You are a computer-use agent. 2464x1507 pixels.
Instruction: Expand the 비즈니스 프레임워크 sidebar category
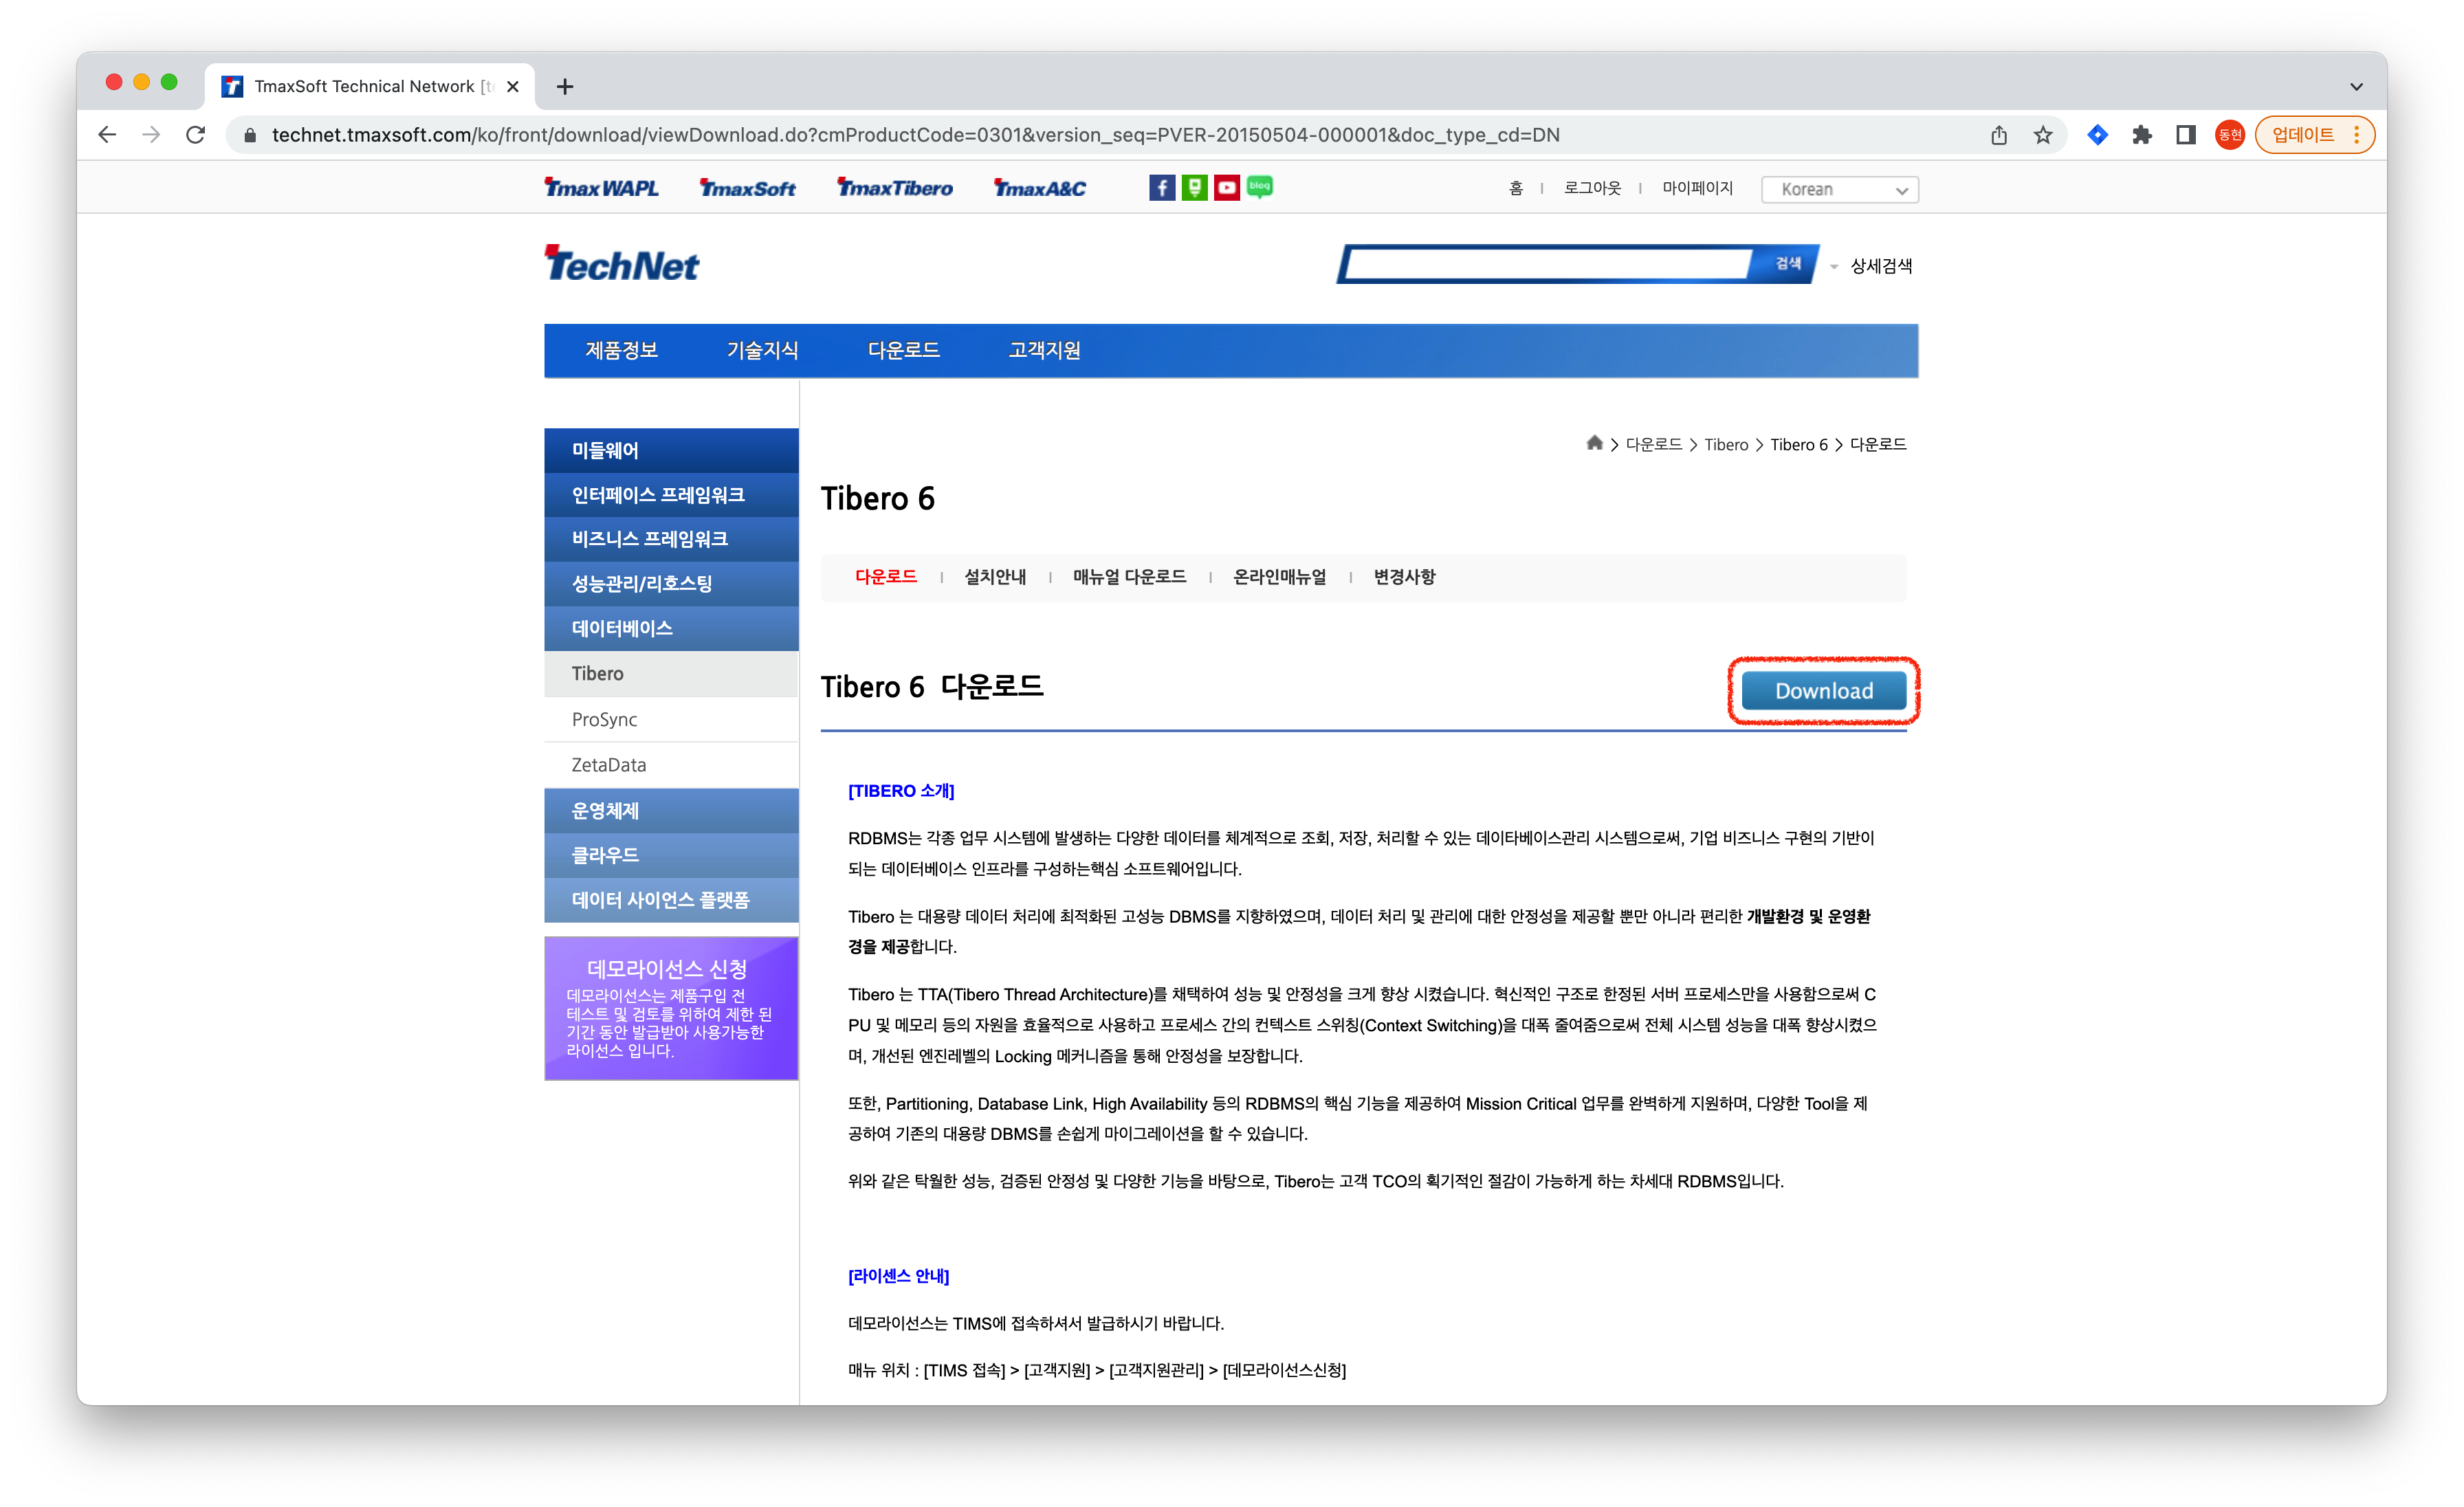[x=671, y=539]
